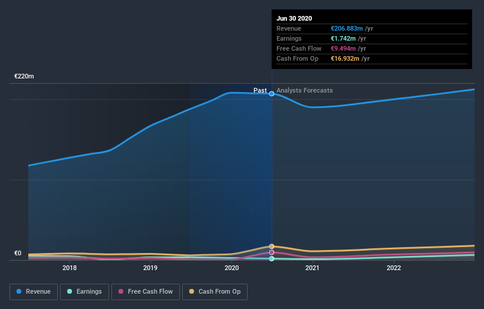Toggle the Revenue legend button
The height and width of the screenshot is (309, 484).
click(34, 292)
